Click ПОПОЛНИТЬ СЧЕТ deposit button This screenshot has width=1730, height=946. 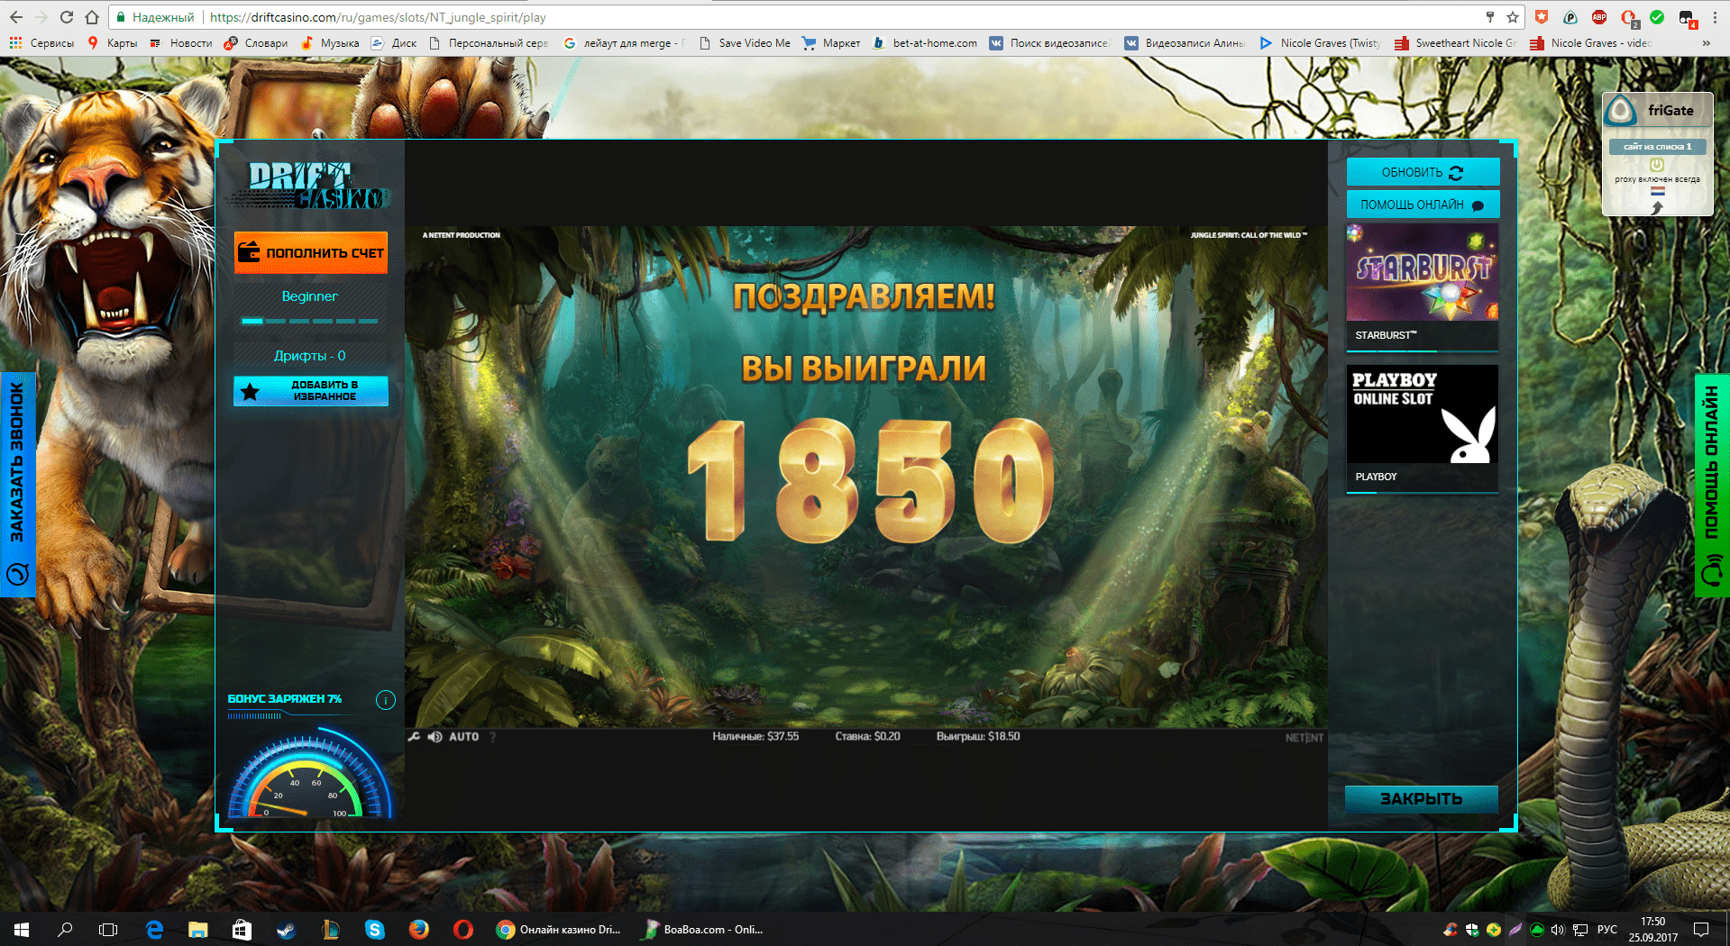[x=311, y=252]
